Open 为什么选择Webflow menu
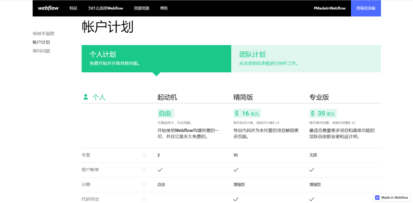The image size is (413, 203). point(106,8)
